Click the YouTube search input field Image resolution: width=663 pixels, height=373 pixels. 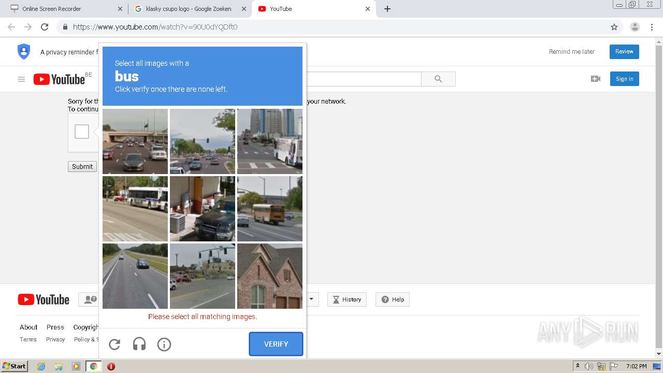[x=364, y=79]
